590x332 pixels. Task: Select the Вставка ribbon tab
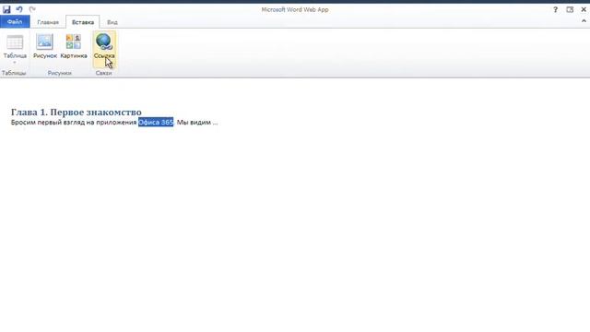[x=83, y=22]
